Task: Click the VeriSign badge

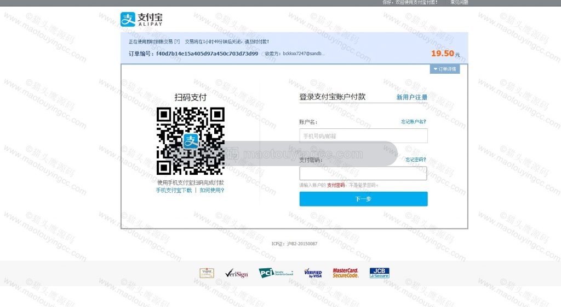Action: point(237,273)
